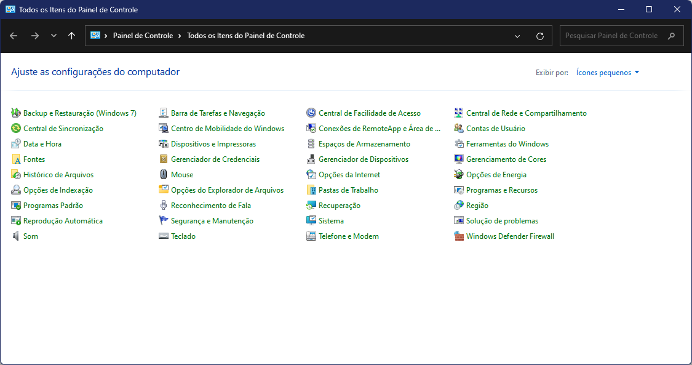This screenshot has width=692, height=365.
Task: Click the Teclado keyboard icon
Action: 164,236
